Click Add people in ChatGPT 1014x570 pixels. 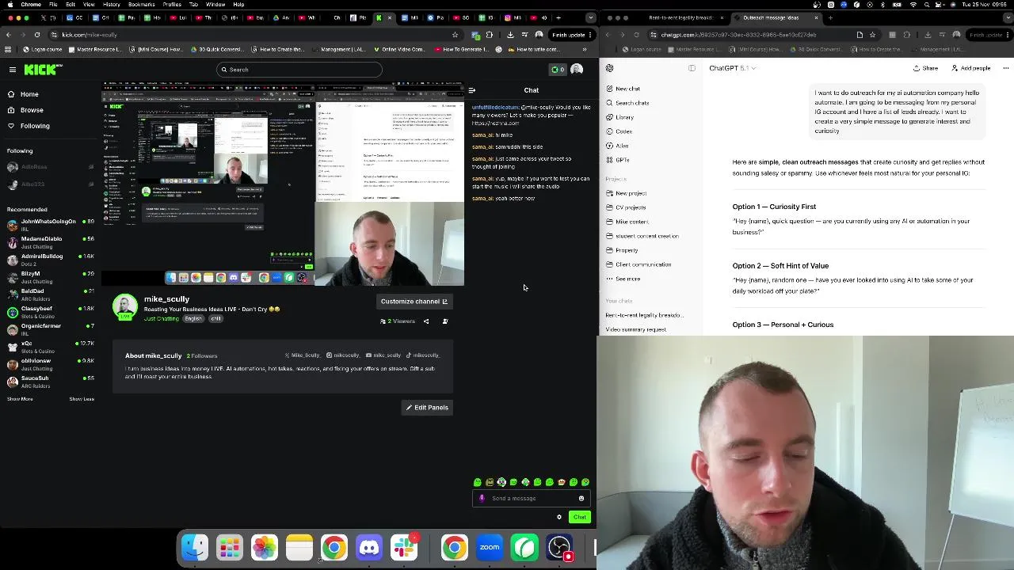coord(970,68)
